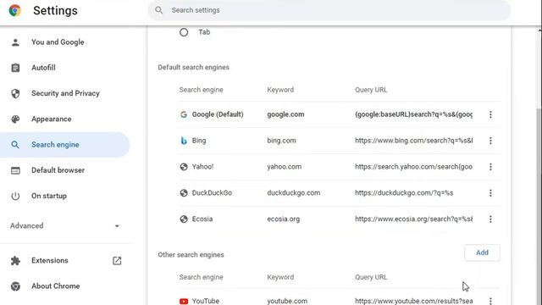
Task: Click the google.com keyword cell
Action: (x=285, y=114)
